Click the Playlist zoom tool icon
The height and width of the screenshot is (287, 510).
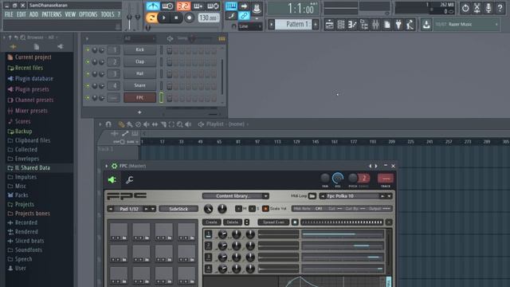point(180,124)
